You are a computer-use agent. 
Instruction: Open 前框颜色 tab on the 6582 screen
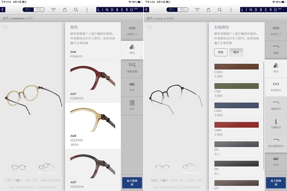(276, 87)
